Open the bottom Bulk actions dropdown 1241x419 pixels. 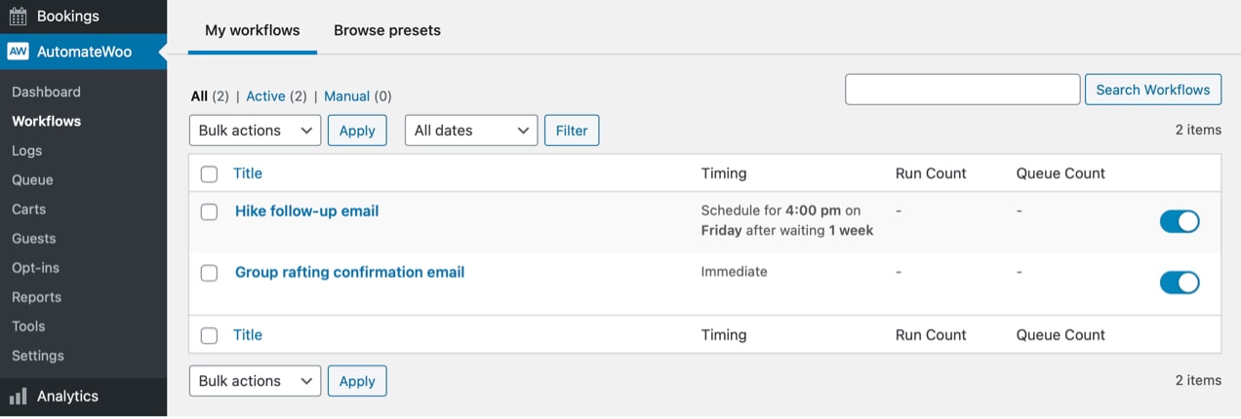tap(255, 381)
